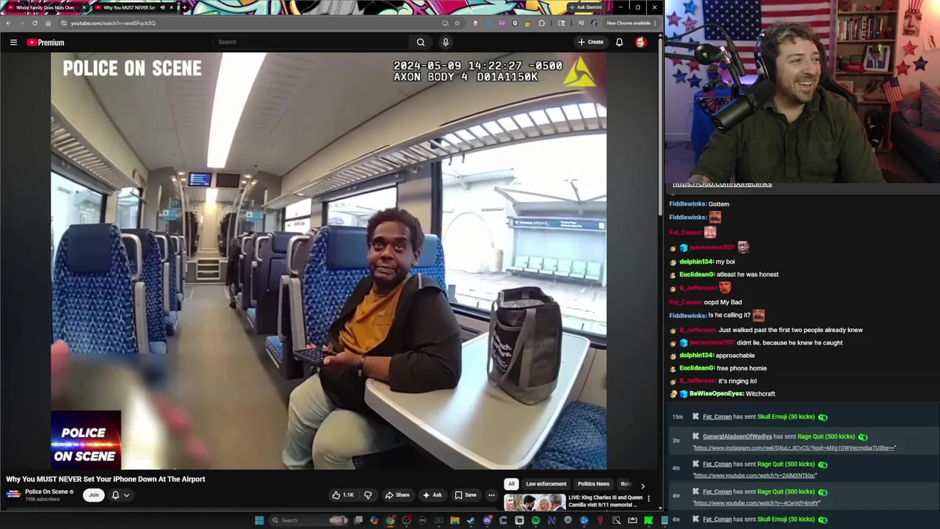Viewport: 940px width, 529px height.
Task: Open the Chrome extensions puzzle icon
Action: click(542, 23)
